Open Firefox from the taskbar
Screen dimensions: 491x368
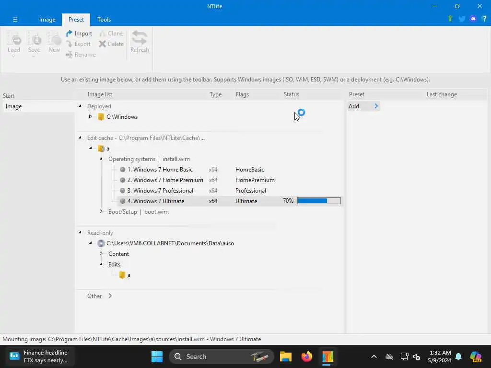tap(306, 356)
